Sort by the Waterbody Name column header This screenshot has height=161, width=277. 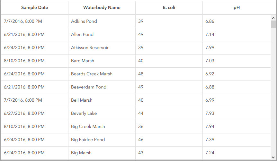[x=102, y=8]
